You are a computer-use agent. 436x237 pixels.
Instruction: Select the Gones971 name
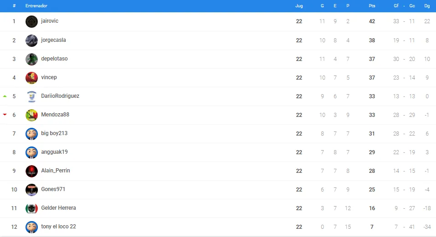(x=53, y=189)
